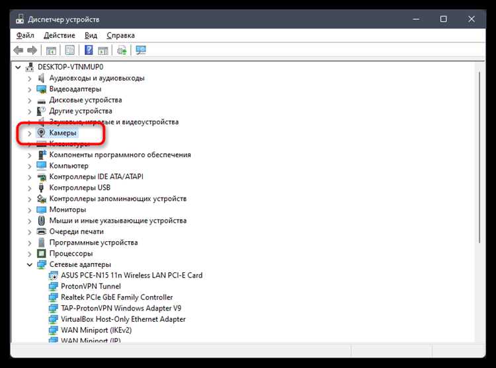Screen dimensions: 496x368
Task: Expand the Аудиовходы и аудиовыходы category
Action: click(29, 79)
